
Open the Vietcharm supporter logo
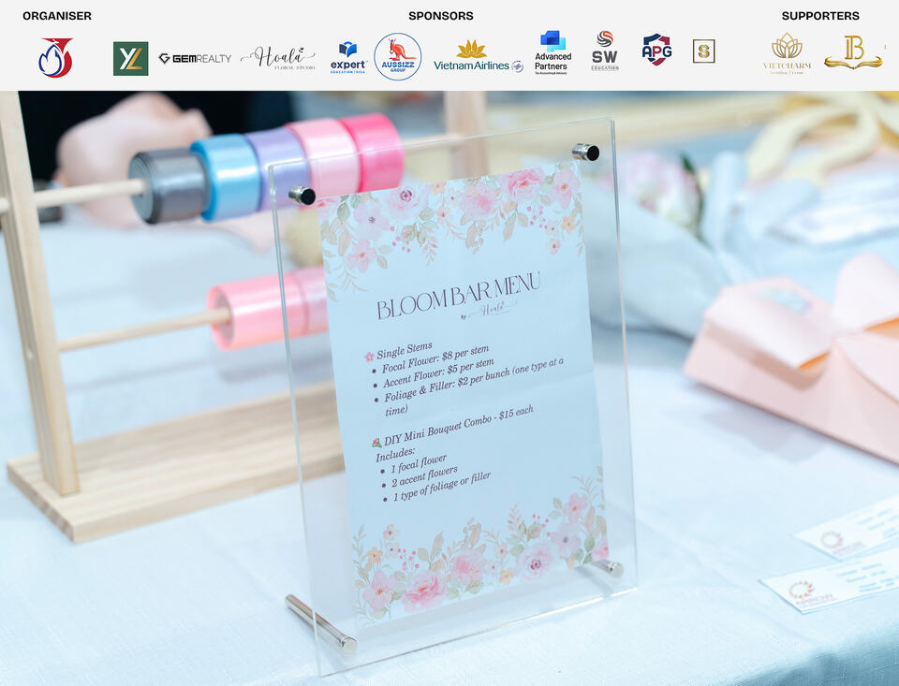coord(788,53)
